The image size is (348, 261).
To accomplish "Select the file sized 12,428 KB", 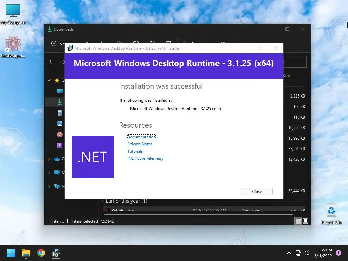I will click(296, 159).
